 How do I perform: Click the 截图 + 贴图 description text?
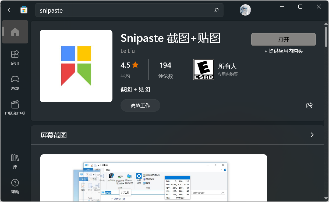tap(135, 89)
